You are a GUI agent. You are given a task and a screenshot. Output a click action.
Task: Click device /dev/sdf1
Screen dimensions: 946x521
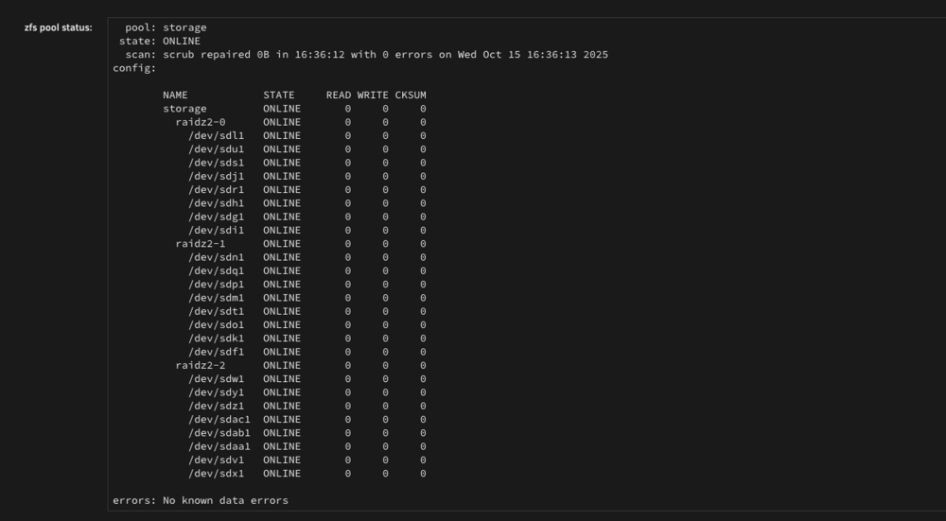(216, 352)
